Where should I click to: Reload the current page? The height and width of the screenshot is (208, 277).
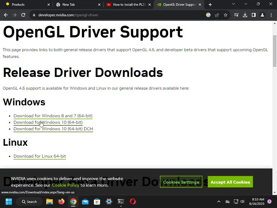tap(23, 15)
